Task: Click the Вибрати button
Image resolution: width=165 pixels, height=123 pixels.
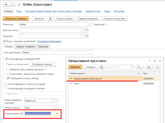Action: (75, 67)
